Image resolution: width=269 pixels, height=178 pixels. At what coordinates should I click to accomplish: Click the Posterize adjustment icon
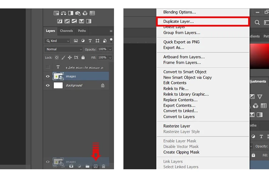67,21
